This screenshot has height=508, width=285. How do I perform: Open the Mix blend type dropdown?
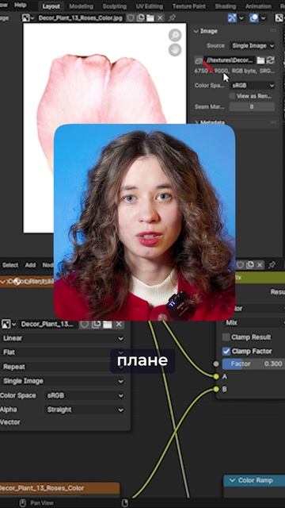point(253,323)
